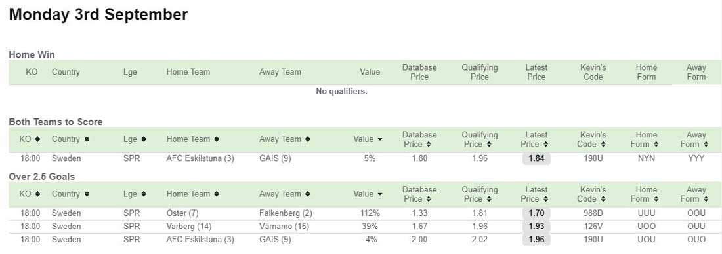Toggle Value descending sort in Over 2.5 Goals
Screen dimensions: 722x254
[380, 194]
